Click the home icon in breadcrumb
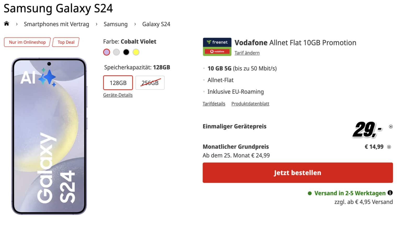 7,24
